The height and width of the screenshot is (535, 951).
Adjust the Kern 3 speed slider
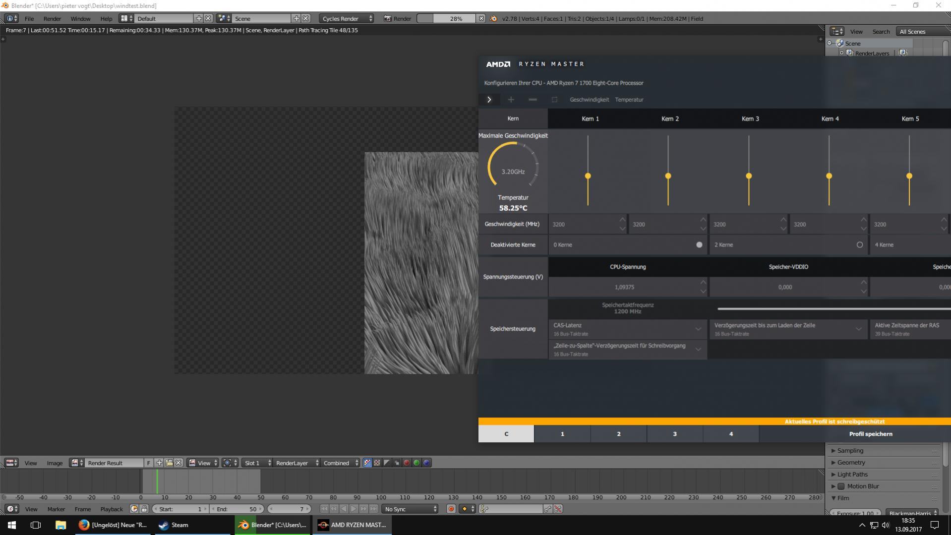point(749,176)
